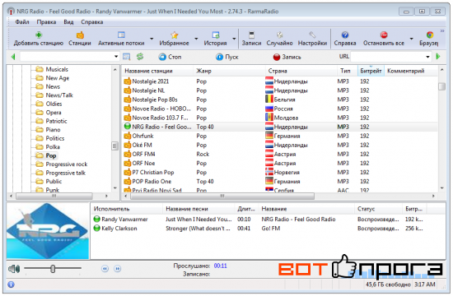453x296 pixels.
Task: Select the Ohrfunk station row
Action: [x=279, y=136]
